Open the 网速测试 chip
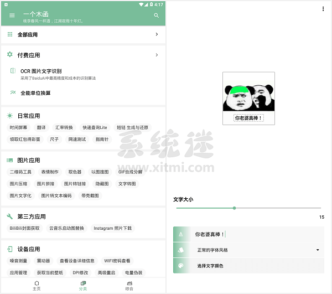 [x=77, y=139]
